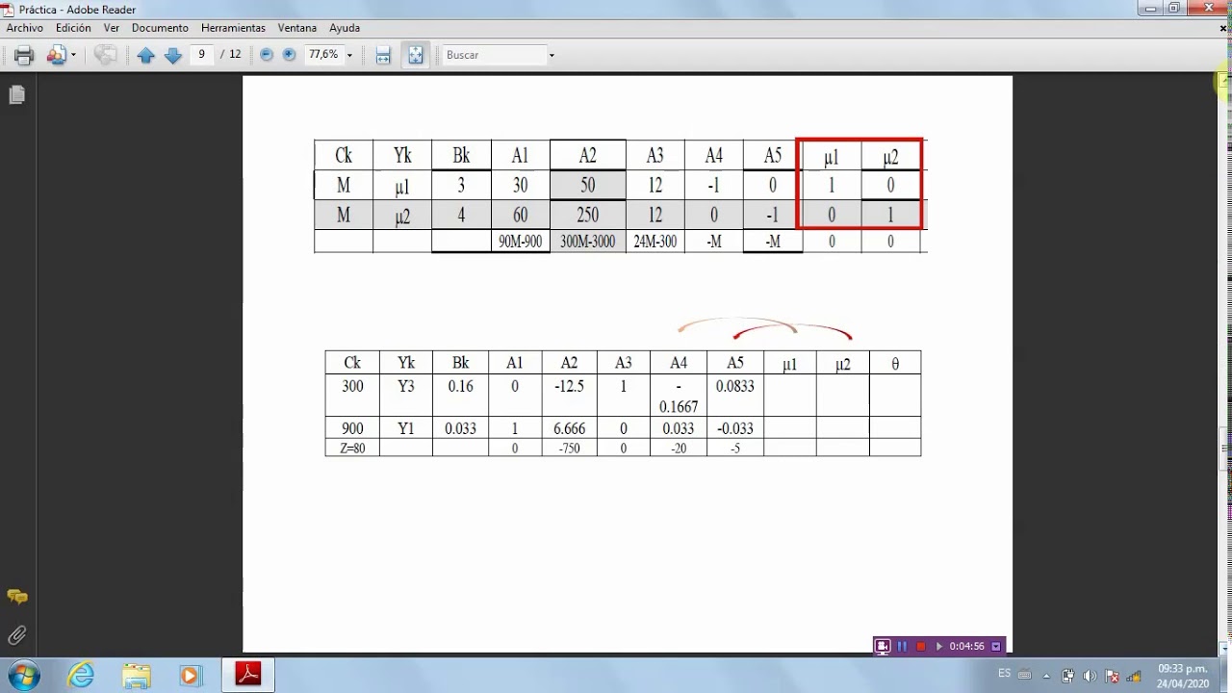
Task: Show hidden tray icons arrow
Action: tap(1046, 676)
